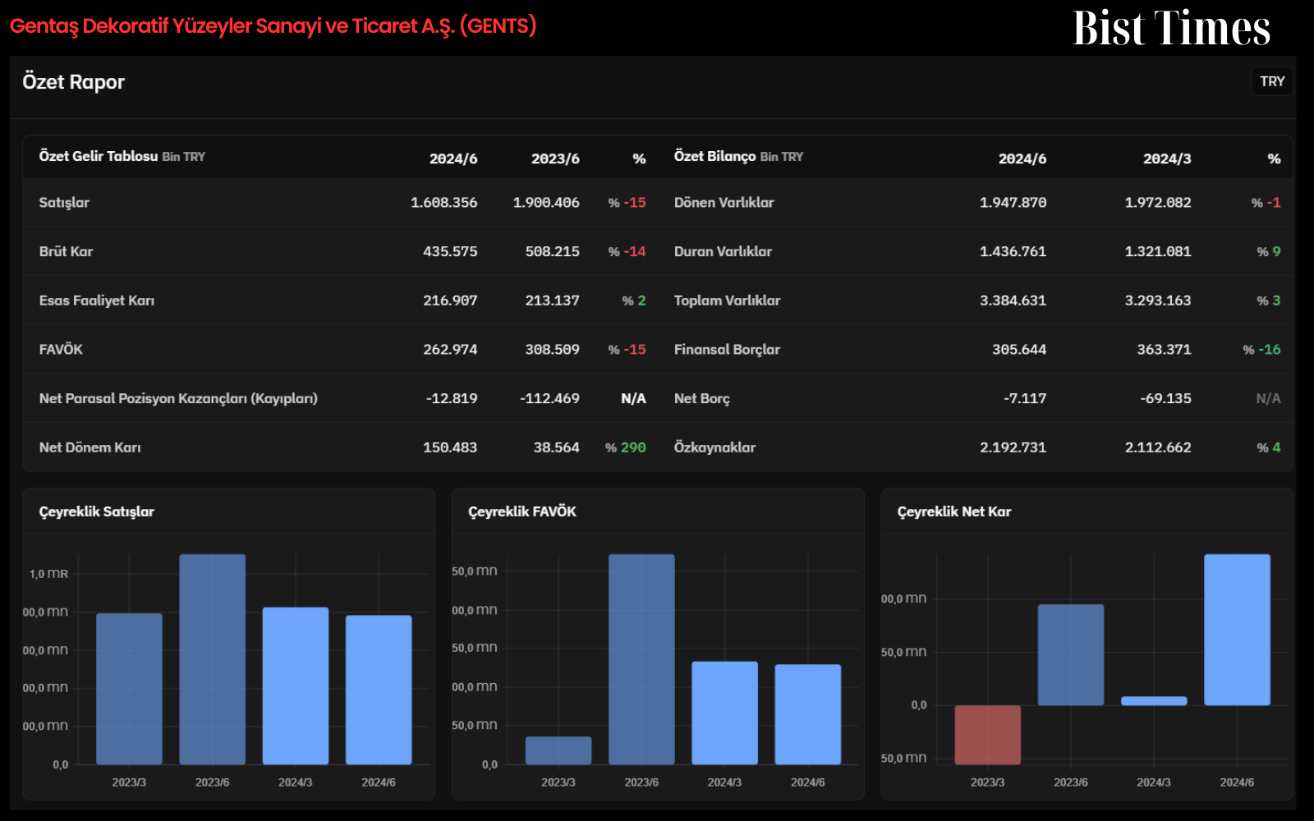
Task: Click the net profit change % 290
Action: (626, 447)
